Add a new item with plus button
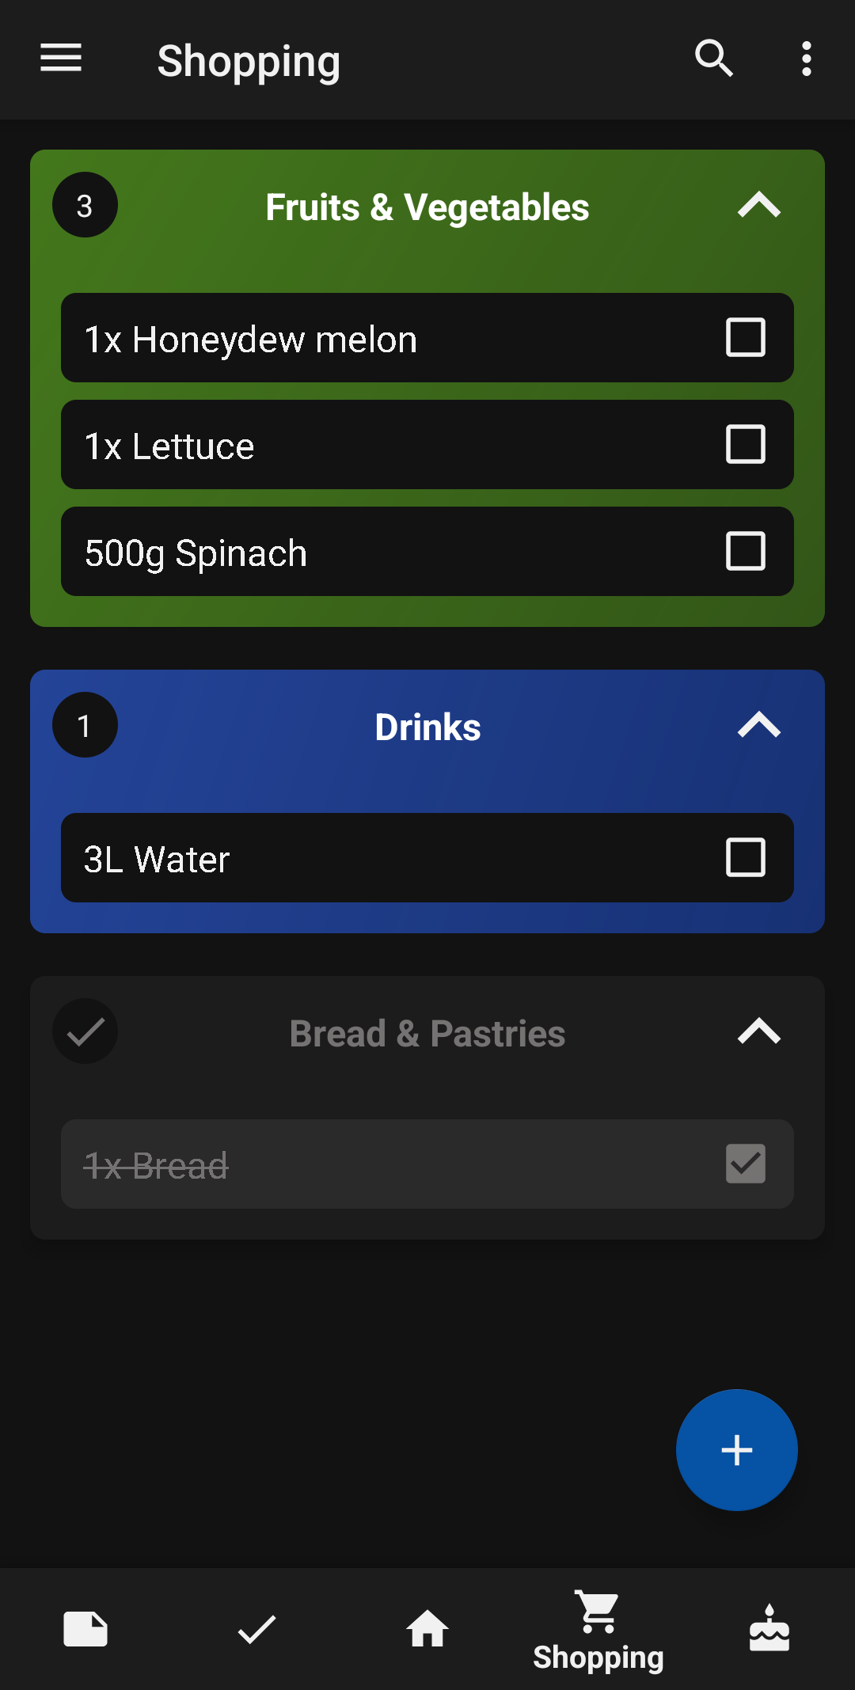 pyautogui.click(x=736, y=1449)
